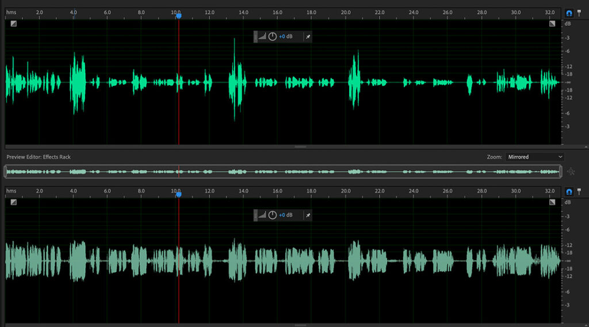Click the +0 dB value in top HUD
This screenshot has height=327, width=589.
[286, 37]
